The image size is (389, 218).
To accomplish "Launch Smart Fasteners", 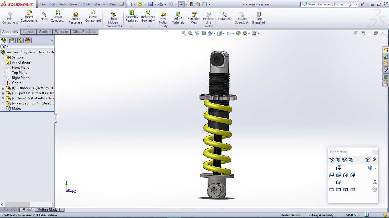I will tap(75, 18).
